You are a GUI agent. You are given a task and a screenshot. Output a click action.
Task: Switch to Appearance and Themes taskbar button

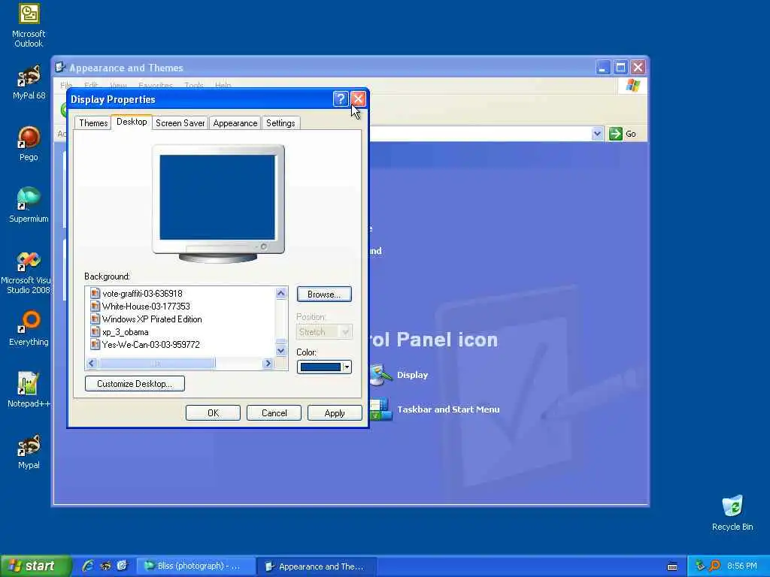click(x=317, y=566)
